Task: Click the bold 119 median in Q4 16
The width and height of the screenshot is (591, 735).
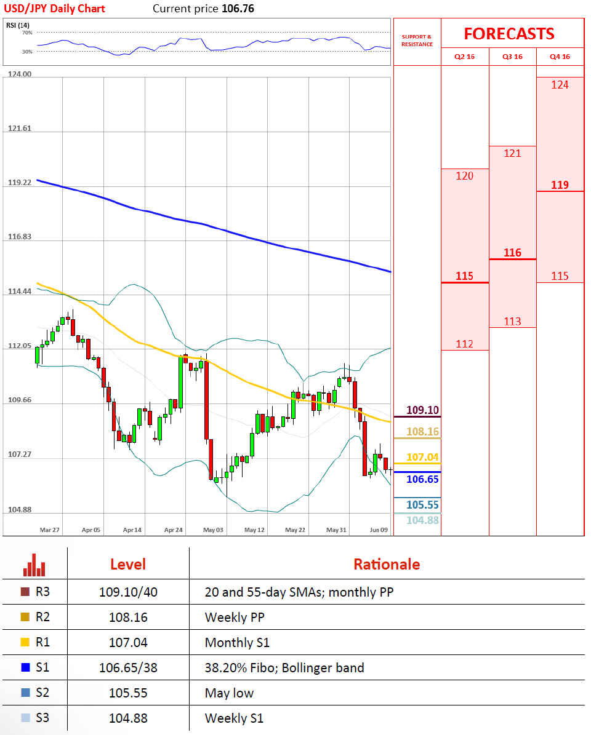Action: click(560, 185)
